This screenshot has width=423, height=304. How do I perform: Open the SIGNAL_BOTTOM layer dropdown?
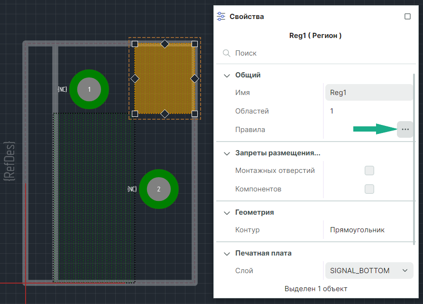click(x=368, y=271)
